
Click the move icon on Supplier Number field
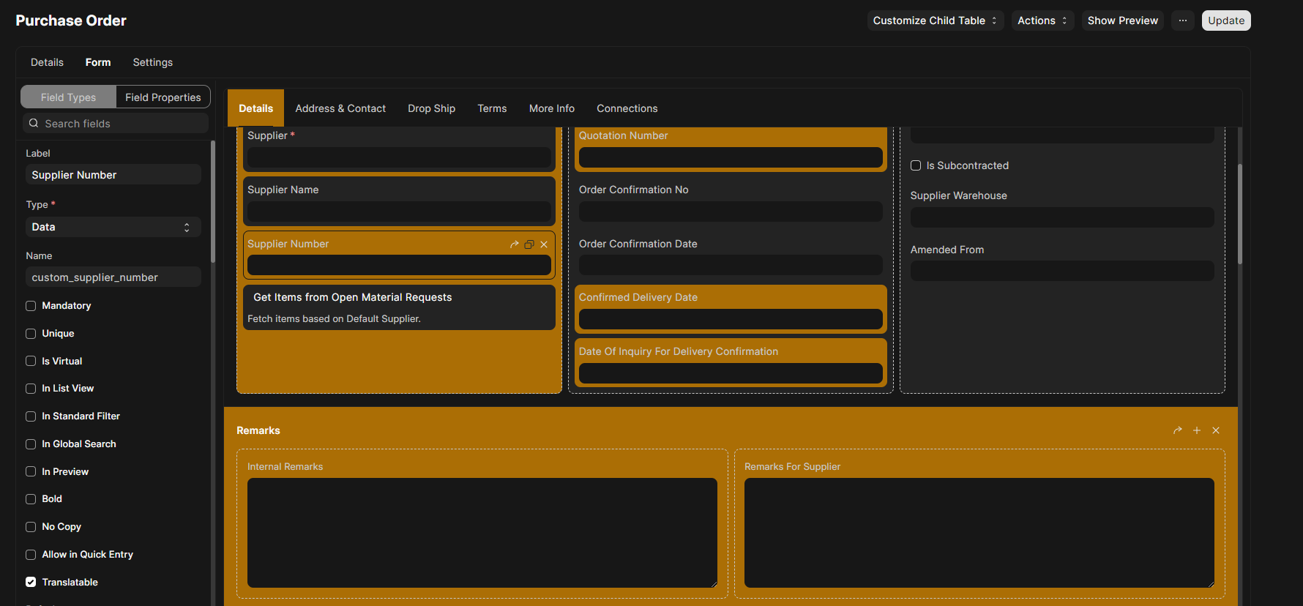[x=514, y=244]
